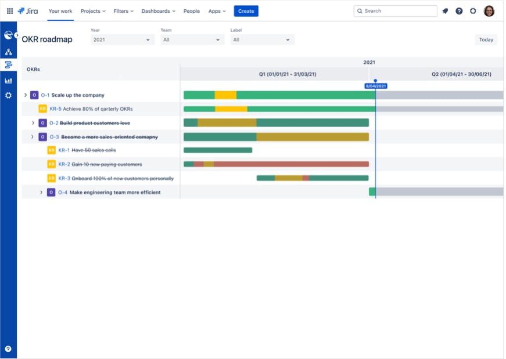
Task: Click the Jira logo
Action: tap(28, 11)
